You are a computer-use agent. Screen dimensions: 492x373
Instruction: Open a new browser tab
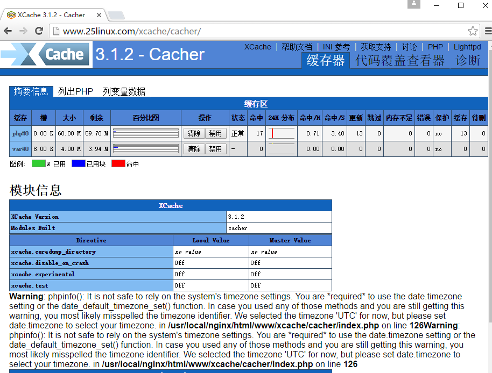pos(116,15)
